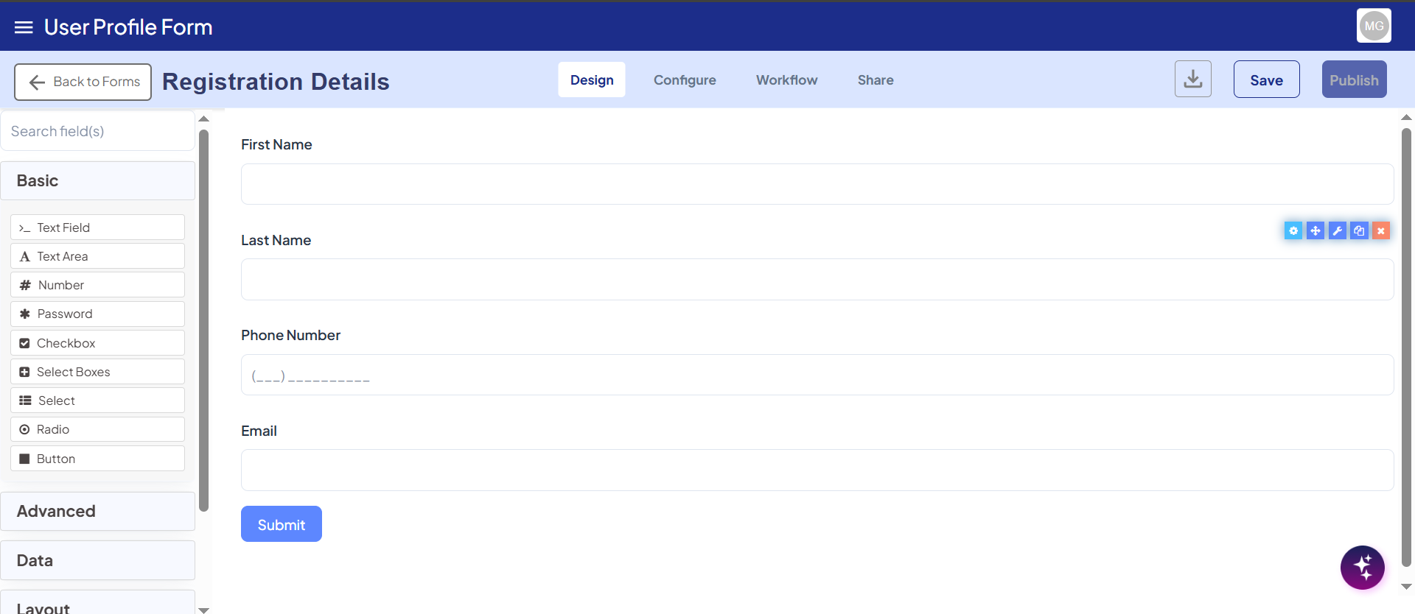Open Last Name field settings gear
The height and width of the screenshot is (614, 1415).
[1293, 231]
